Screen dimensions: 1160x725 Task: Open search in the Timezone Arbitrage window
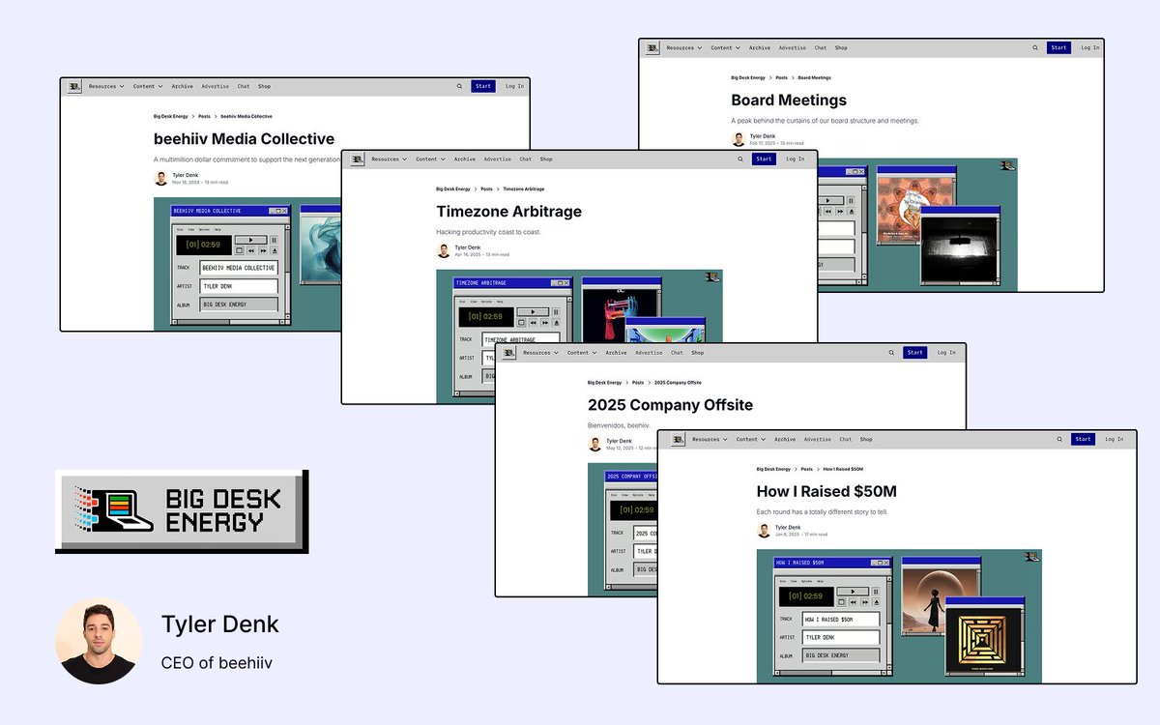click(x=740, y=159)
